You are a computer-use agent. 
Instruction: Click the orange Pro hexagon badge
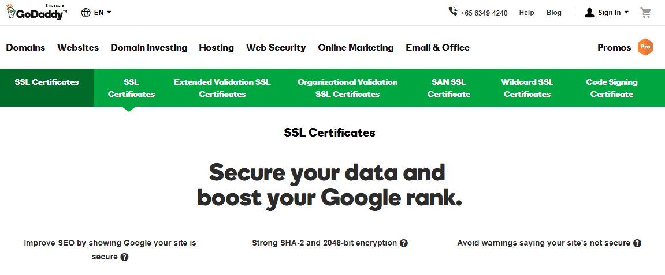click(645, 47)
